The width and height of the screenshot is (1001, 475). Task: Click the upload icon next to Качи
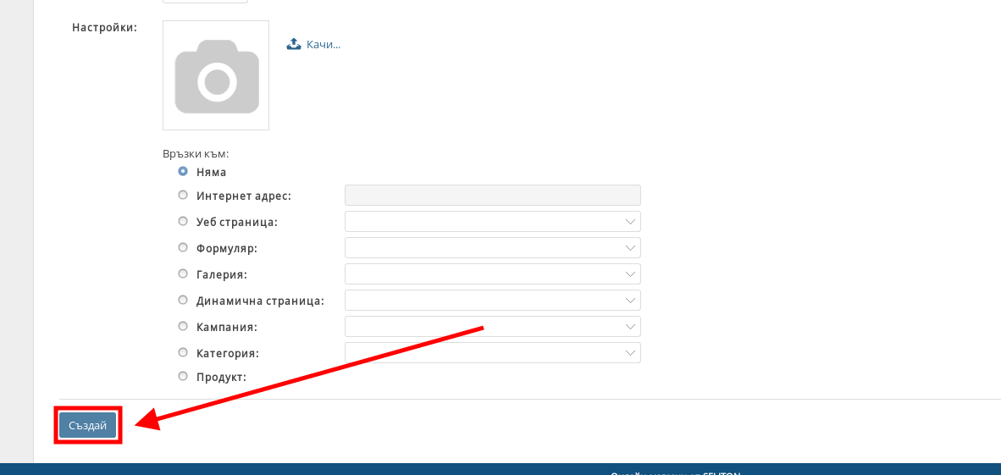(x=294, y=44)
